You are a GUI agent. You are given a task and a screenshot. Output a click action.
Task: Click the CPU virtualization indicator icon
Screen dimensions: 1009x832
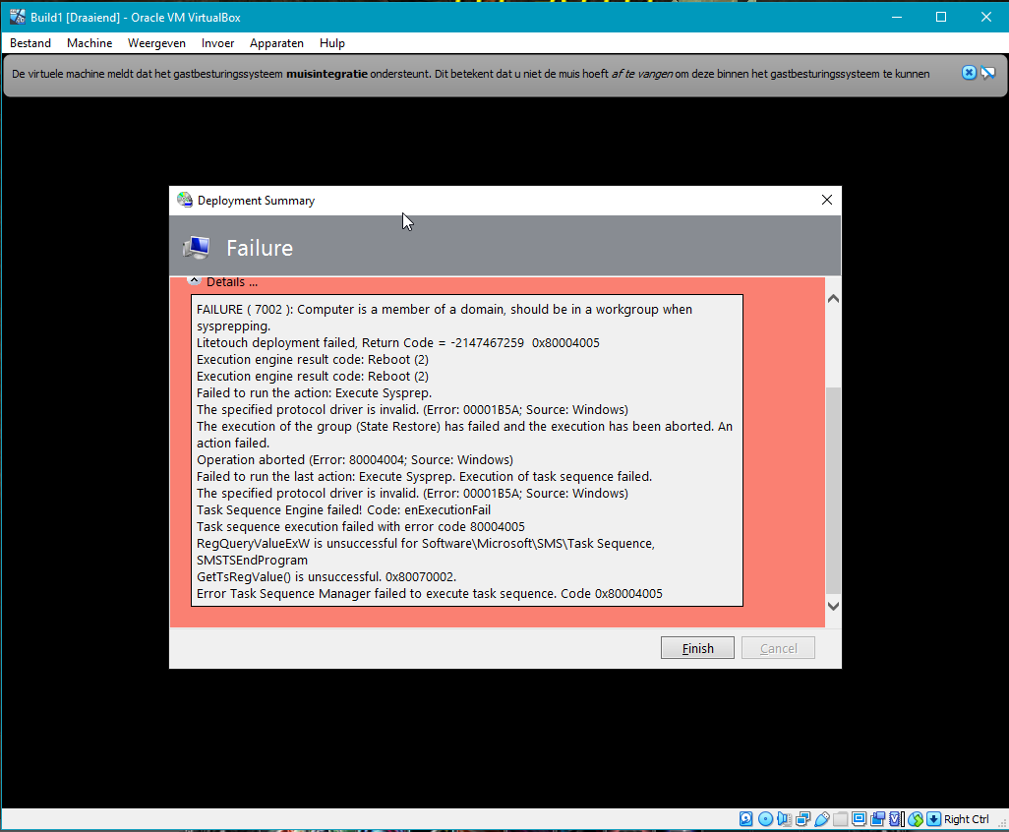[x=895, y=818]
